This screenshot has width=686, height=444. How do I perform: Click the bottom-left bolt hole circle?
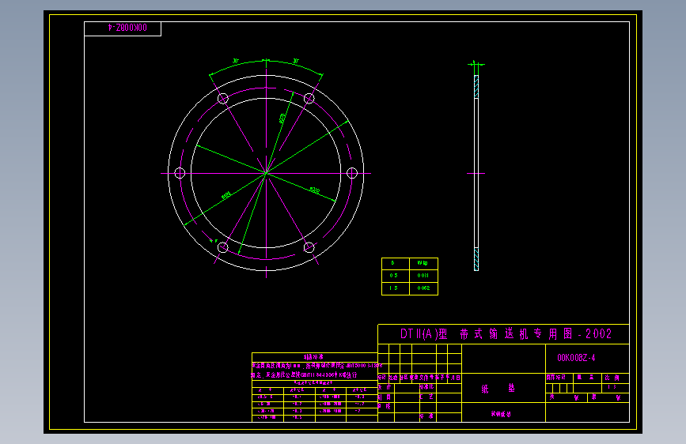point(222,248)
